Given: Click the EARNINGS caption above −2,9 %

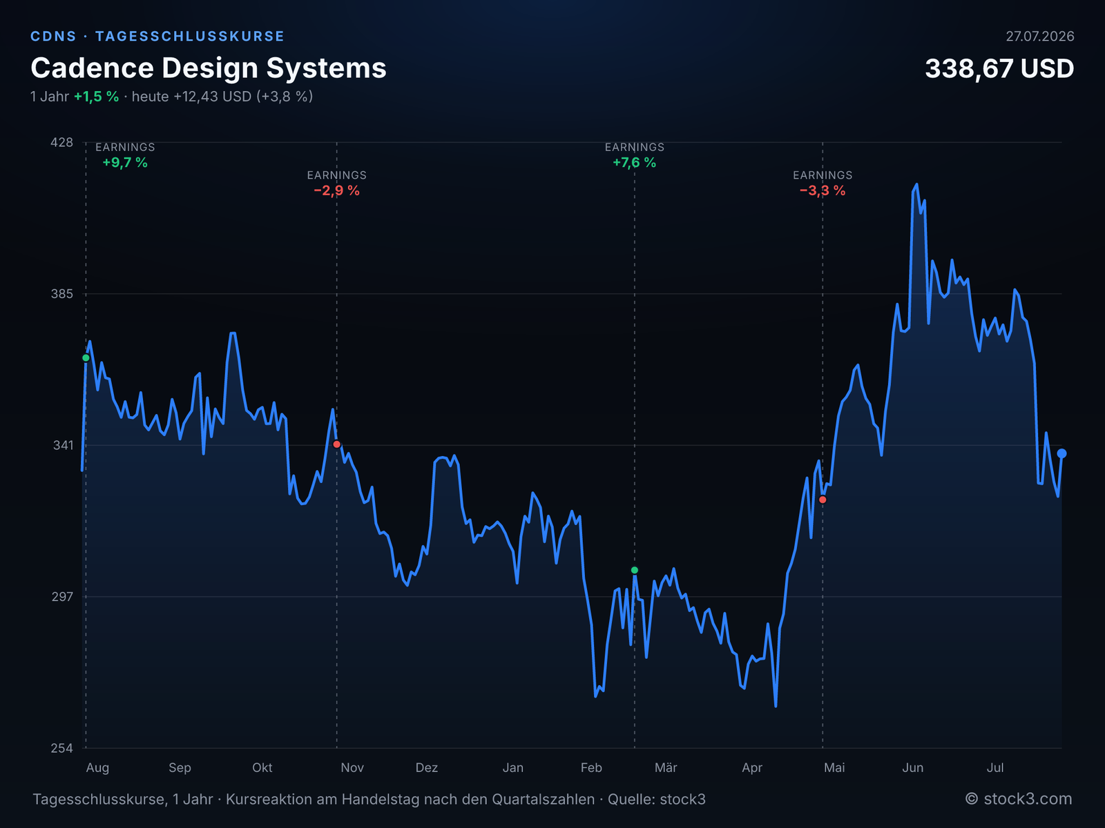Looking at the screenshot, I should 337,175.
